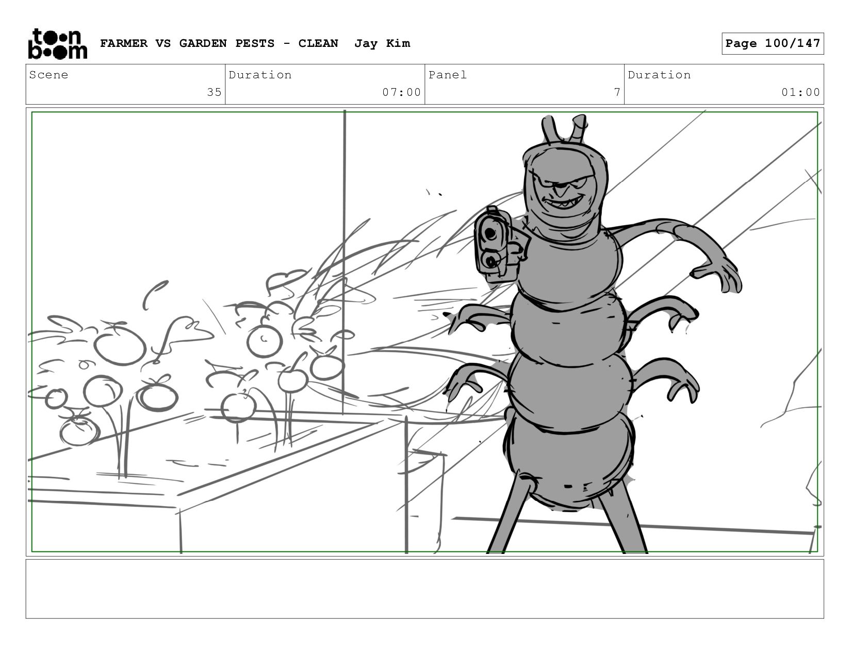Click the 'Panel' label

tap(448, 75)
